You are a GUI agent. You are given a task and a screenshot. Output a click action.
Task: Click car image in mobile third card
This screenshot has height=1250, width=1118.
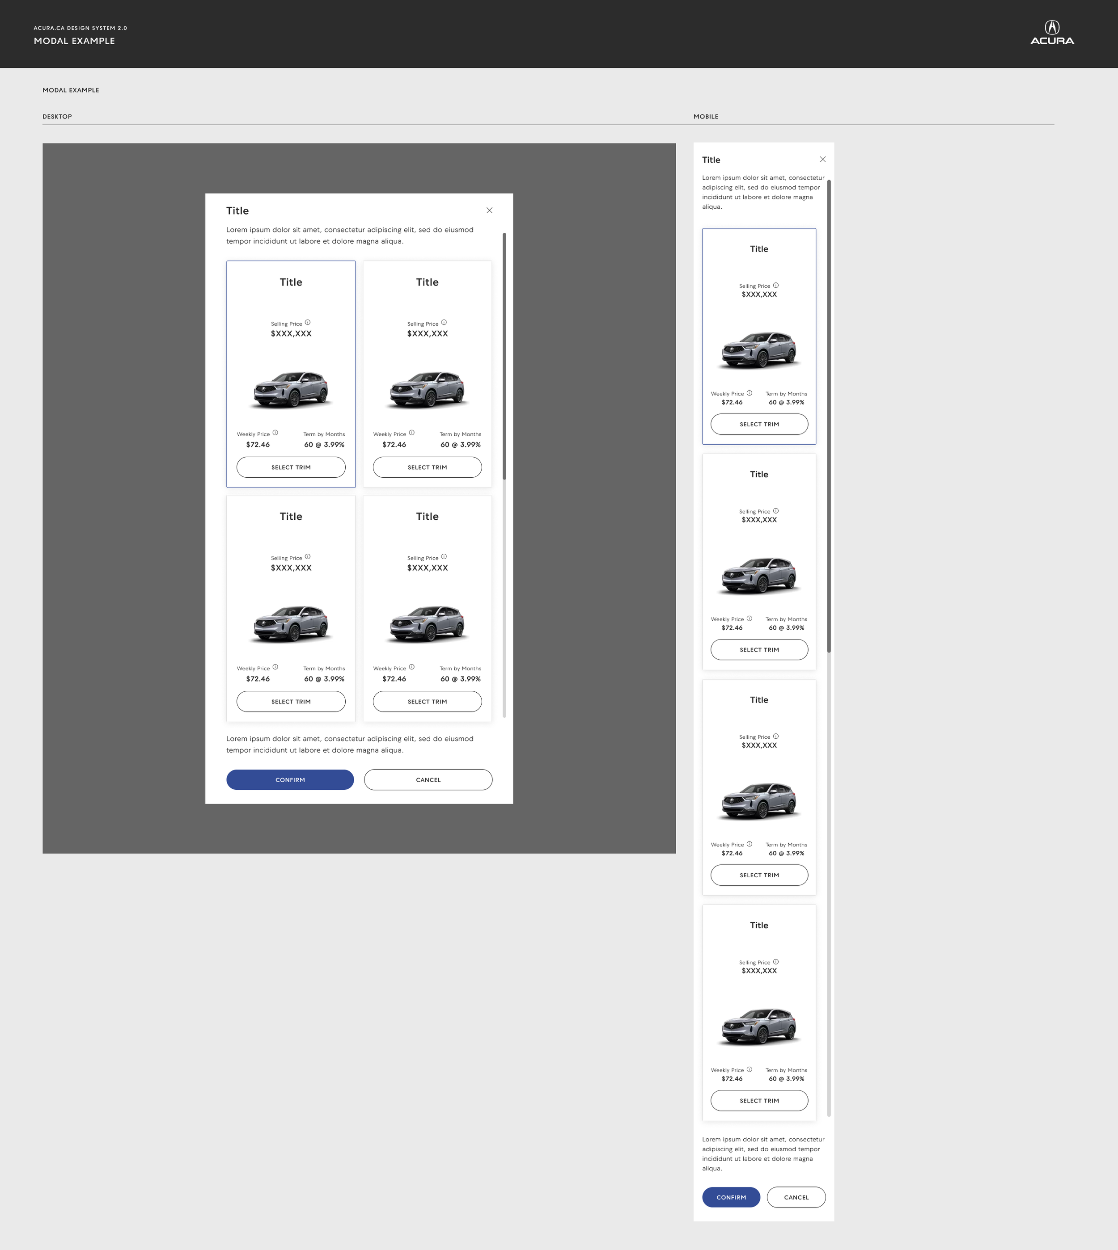click(x=759, y=800)
